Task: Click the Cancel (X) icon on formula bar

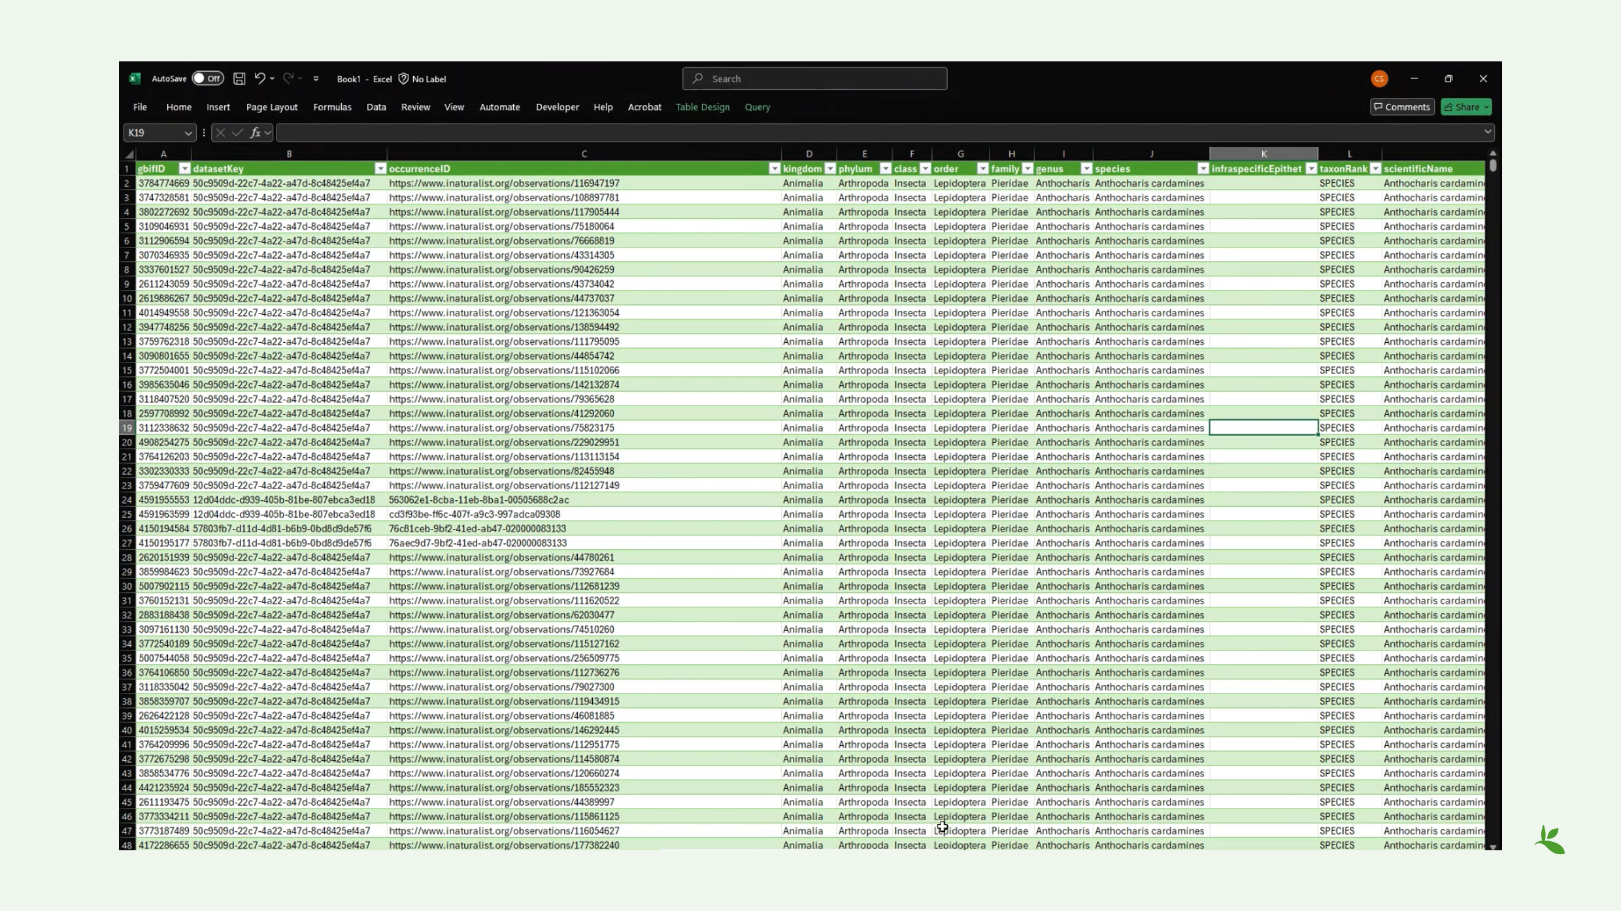Action: click(x=221, y=133)
